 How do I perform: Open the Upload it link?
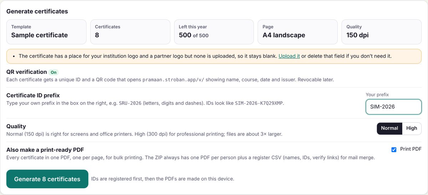[289, 56]
